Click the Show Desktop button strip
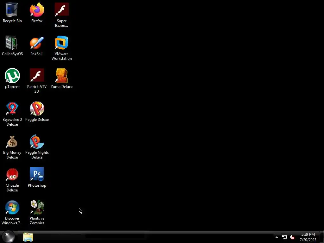 tap(322, 237)
